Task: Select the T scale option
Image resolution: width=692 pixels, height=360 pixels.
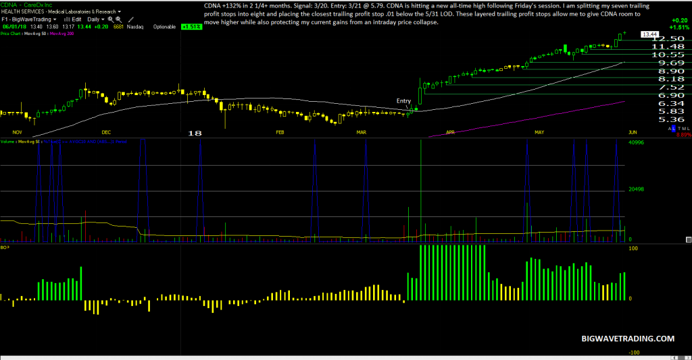Action: click(679, 129)
